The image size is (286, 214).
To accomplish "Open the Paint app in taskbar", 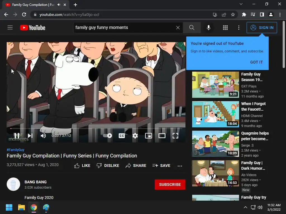I will click(46, 207).
